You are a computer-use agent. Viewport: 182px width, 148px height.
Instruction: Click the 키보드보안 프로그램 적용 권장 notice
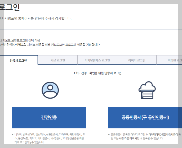click(x=50, y=45)
